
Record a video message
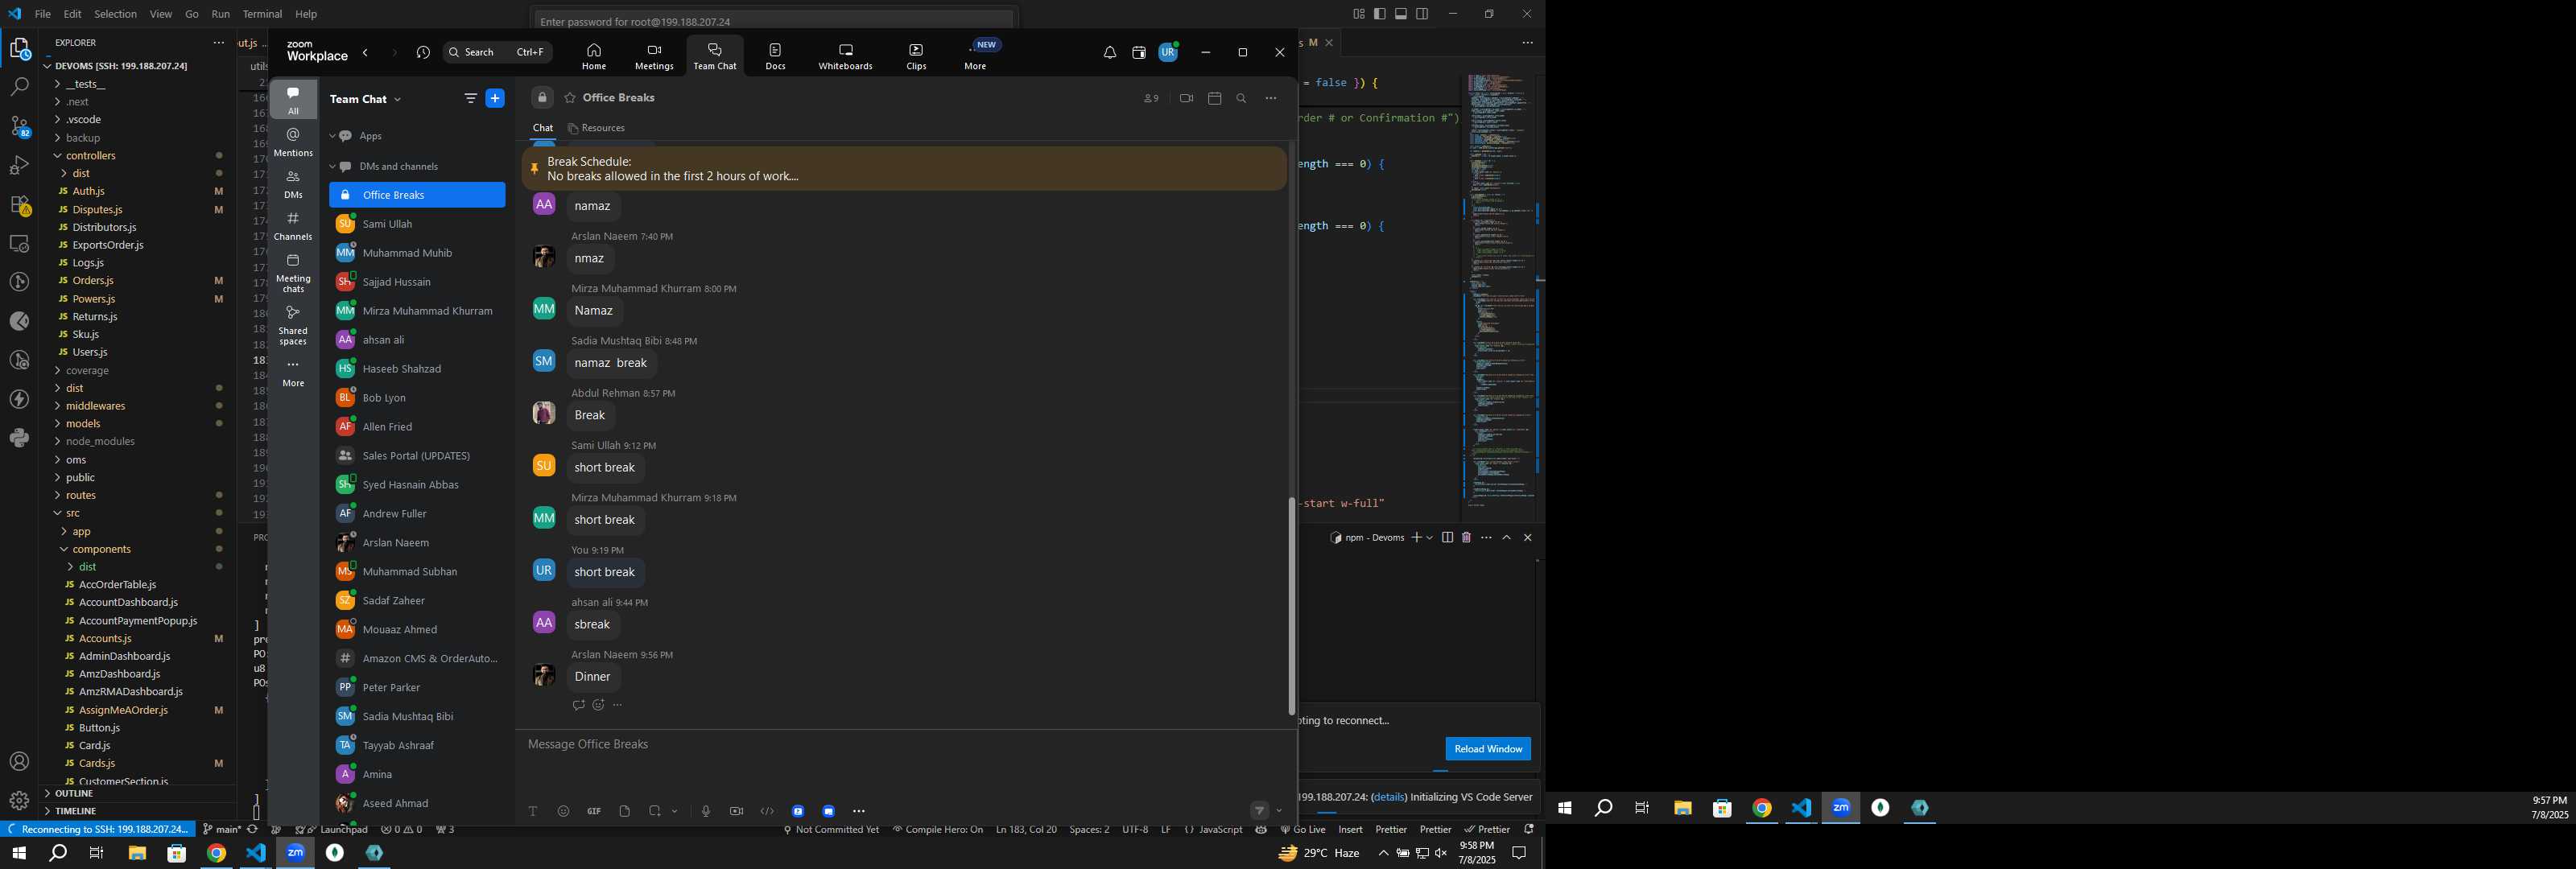click(x=737, y=811)
